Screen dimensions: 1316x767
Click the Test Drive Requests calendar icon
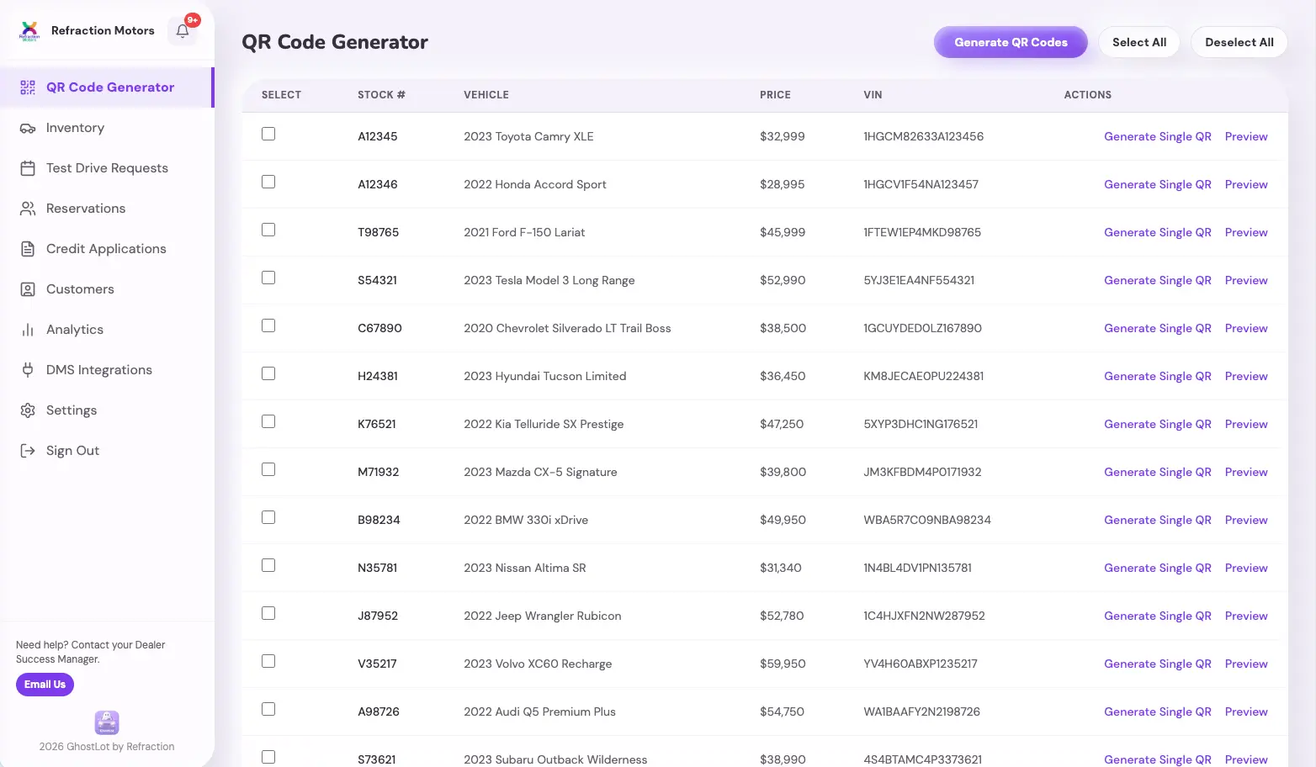point(28,168)
